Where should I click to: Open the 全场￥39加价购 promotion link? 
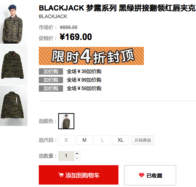coord(84,71)
